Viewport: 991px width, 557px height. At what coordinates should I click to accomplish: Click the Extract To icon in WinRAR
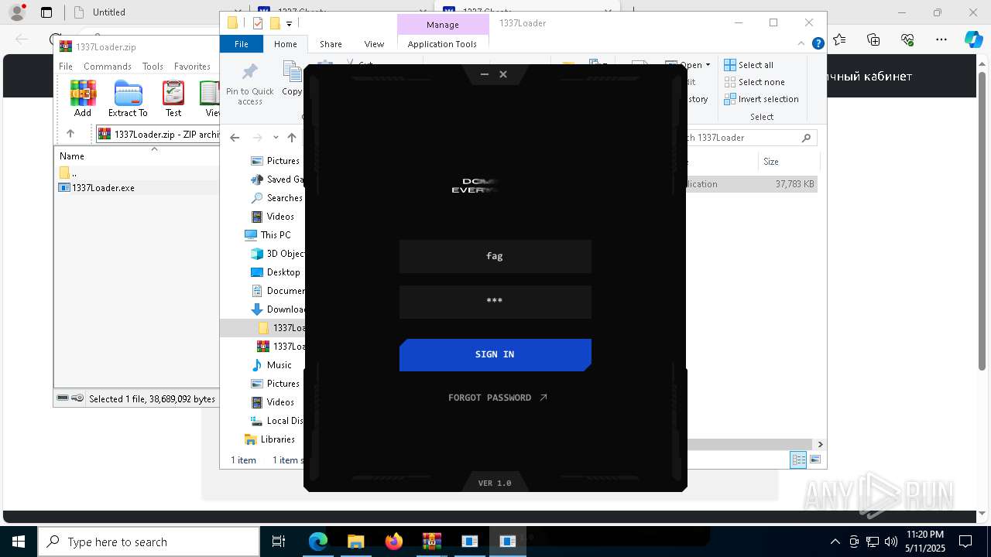[128, 99]
